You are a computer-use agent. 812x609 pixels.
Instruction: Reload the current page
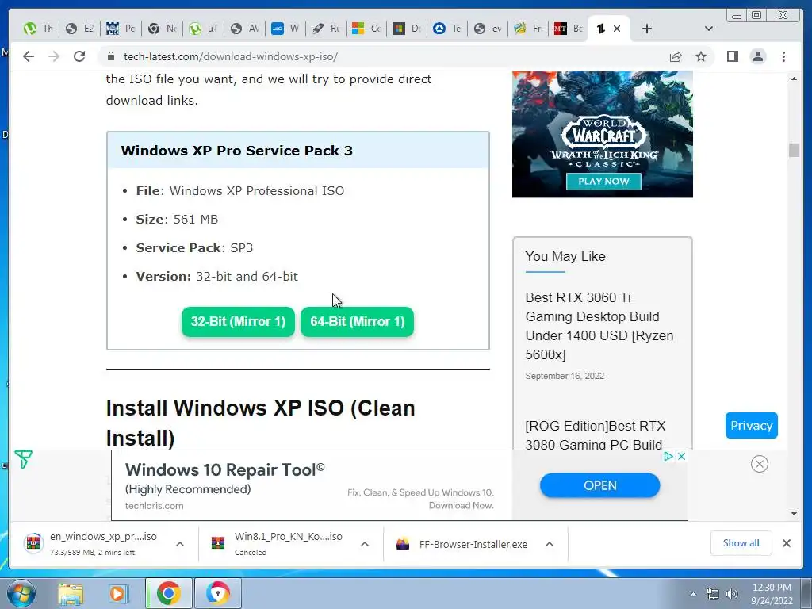point(79,56)
